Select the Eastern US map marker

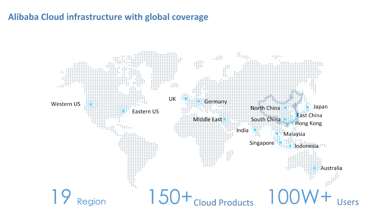click(124, 111)
